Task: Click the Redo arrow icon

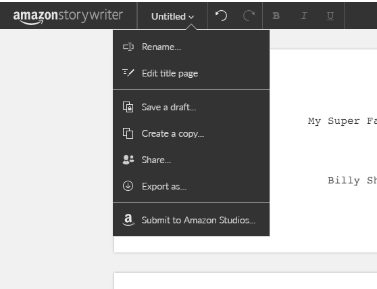Action: tap(249, 16)
